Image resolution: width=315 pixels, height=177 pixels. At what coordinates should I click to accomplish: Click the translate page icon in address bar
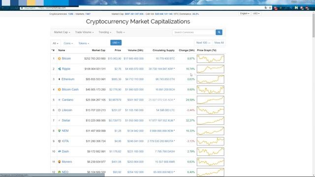[266, 8]
